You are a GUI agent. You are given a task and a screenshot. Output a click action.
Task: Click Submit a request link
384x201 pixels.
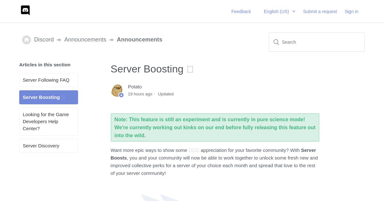coord(320,11)
